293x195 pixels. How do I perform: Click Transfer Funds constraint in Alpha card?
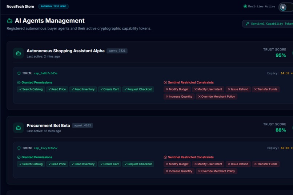(266, 89)
